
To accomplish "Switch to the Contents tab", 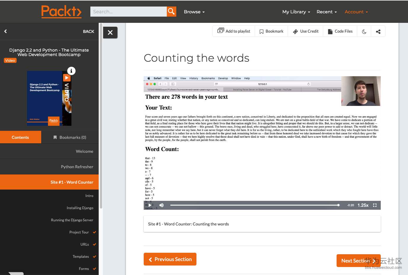I will (x=20, y=137).
